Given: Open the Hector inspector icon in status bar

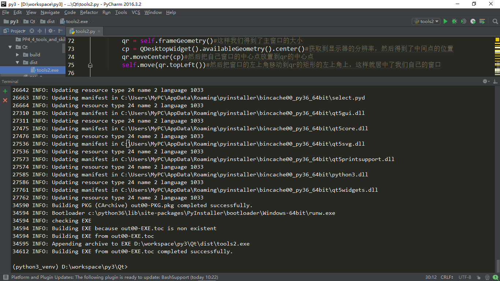Looking at the screenshot, I should click(487, 277).
